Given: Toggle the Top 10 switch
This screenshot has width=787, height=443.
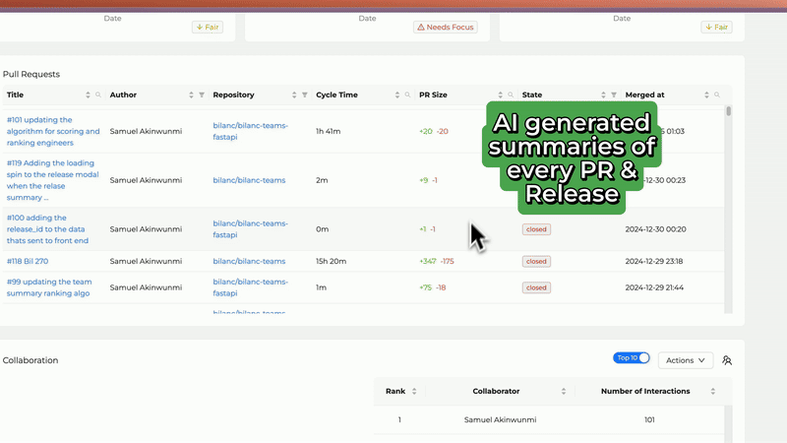Looking at the screenshot, I should (632, 358).
